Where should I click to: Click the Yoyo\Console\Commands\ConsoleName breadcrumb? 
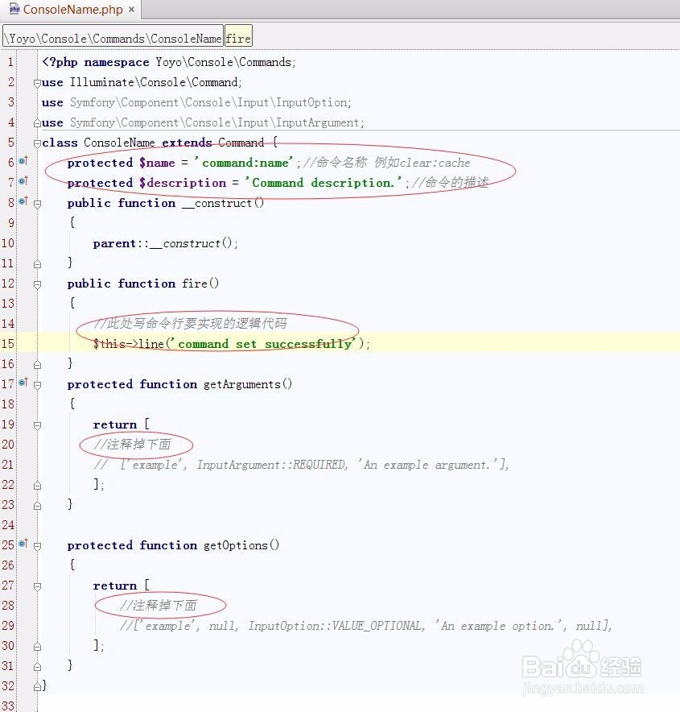[x=111, y=37]
